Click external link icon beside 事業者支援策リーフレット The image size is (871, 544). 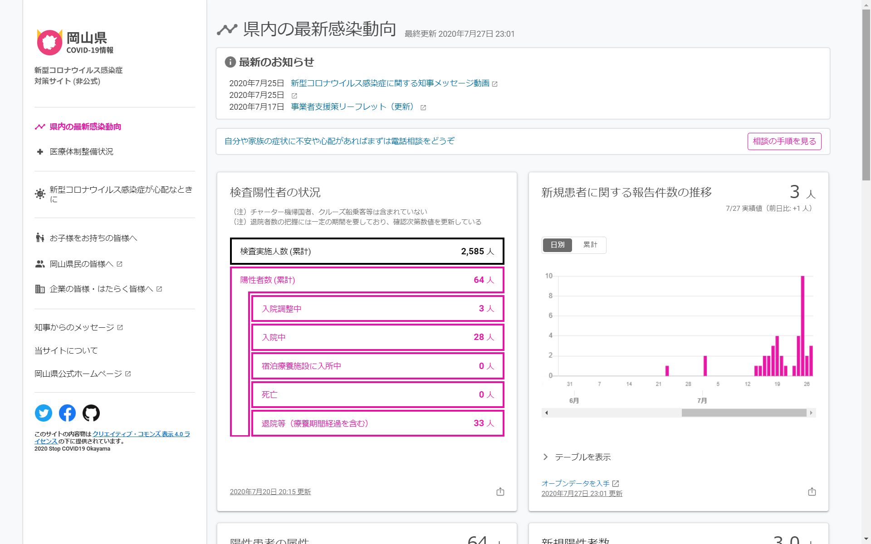[423, 107]
